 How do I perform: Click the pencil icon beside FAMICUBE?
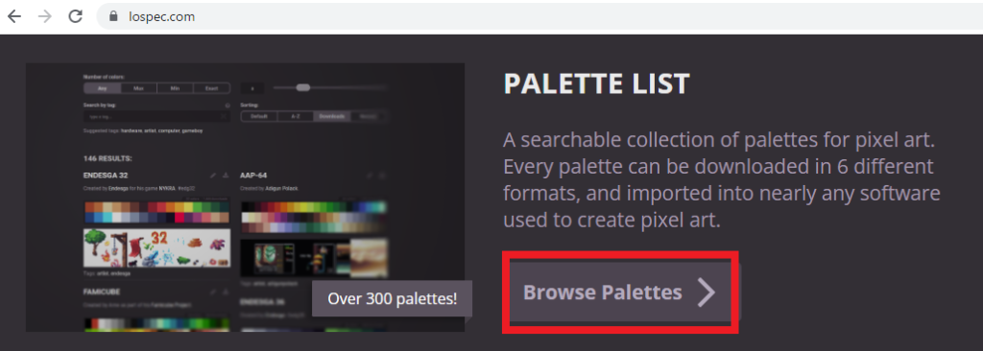pos(213,292)
